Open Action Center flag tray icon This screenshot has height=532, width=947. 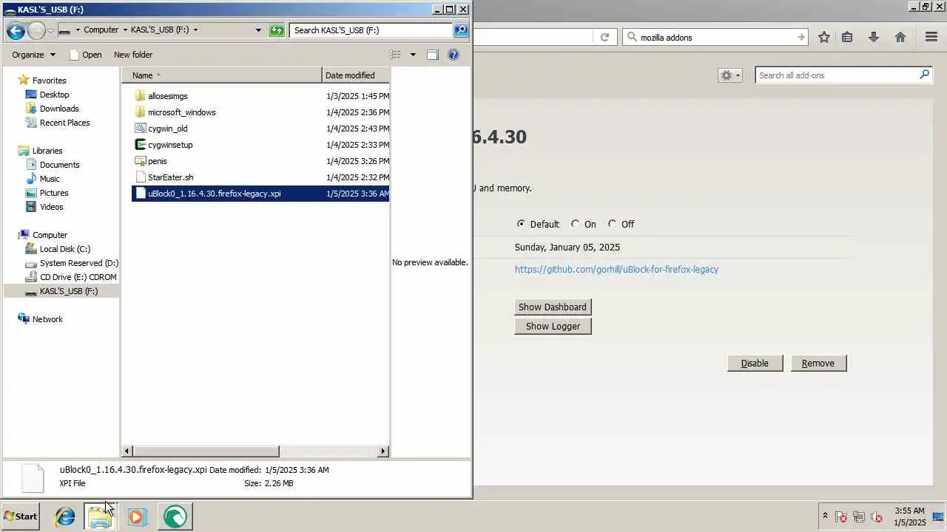coord(841,516)
